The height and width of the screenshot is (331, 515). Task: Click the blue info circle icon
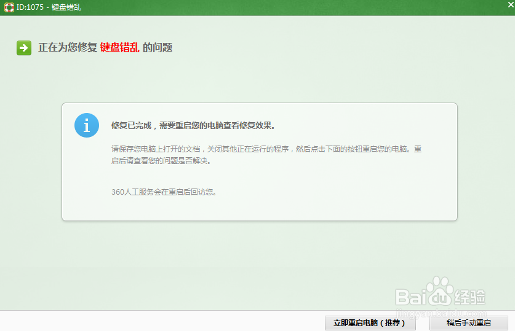coord(87,125)
